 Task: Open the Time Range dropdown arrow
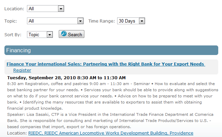pos(142,21)
